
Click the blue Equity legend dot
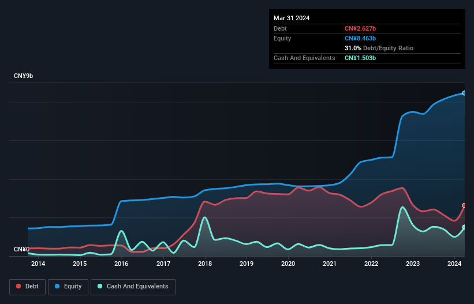57,286
